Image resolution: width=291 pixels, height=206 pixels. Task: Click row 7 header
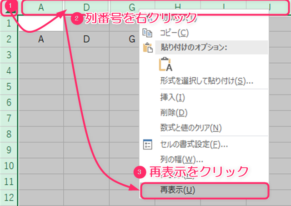tap(9, 118)
